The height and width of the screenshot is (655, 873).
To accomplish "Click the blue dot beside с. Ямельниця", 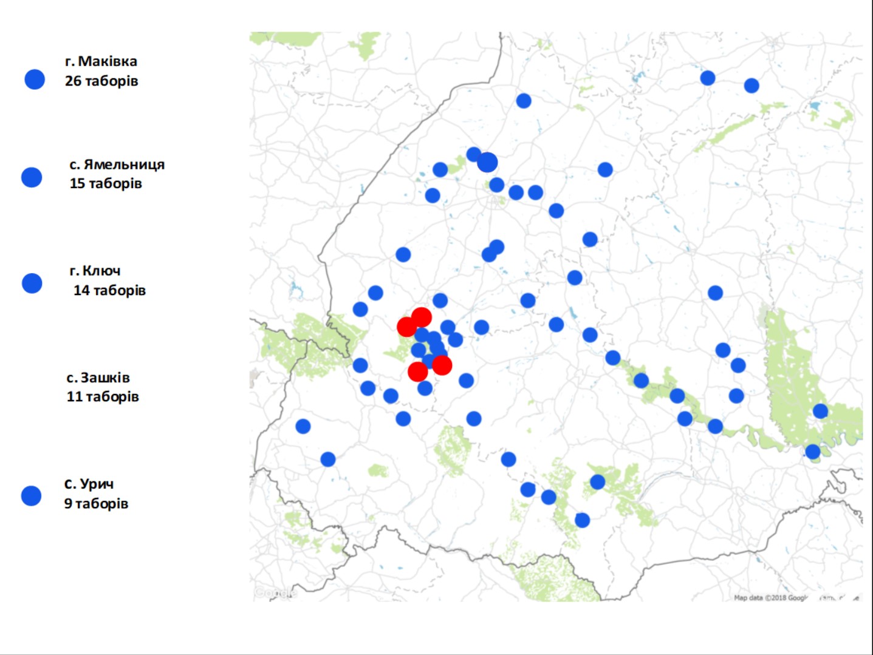I will 32,177.
